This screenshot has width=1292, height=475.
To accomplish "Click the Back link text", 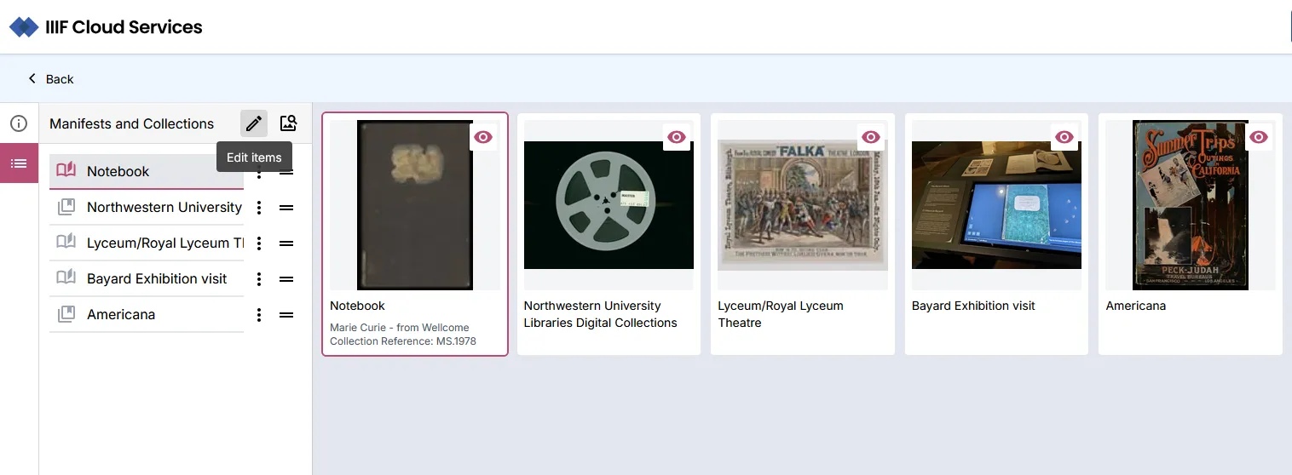I will tap(60, 79).
